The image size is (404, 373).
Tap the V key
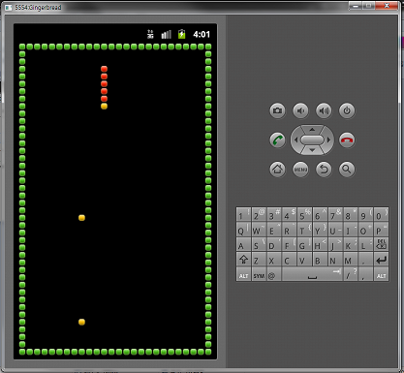(x=304, y=260)
